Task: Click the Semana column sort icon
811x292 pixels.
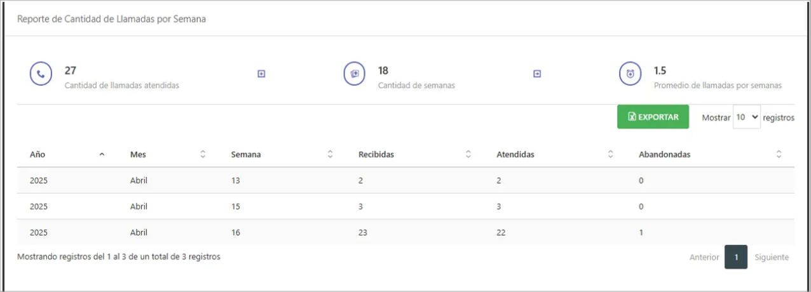Action: (x=330, y=154)
